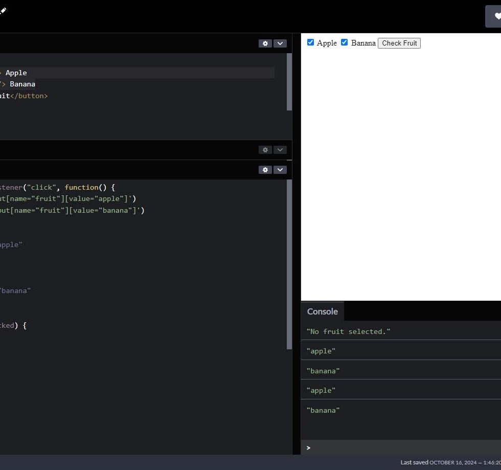Uncheck the Banana checkbox
Viewport: 501px width, 470px height.
[345, 42]
